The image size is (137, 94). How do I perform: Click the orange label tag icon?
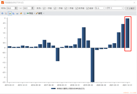[21, 13]
